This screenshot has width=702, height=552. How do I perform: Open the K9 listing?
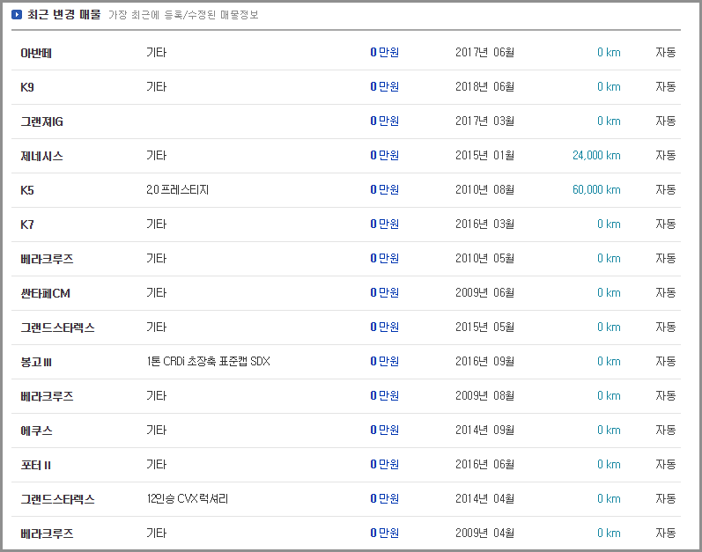pyautogui.click(x=27, y=87)
